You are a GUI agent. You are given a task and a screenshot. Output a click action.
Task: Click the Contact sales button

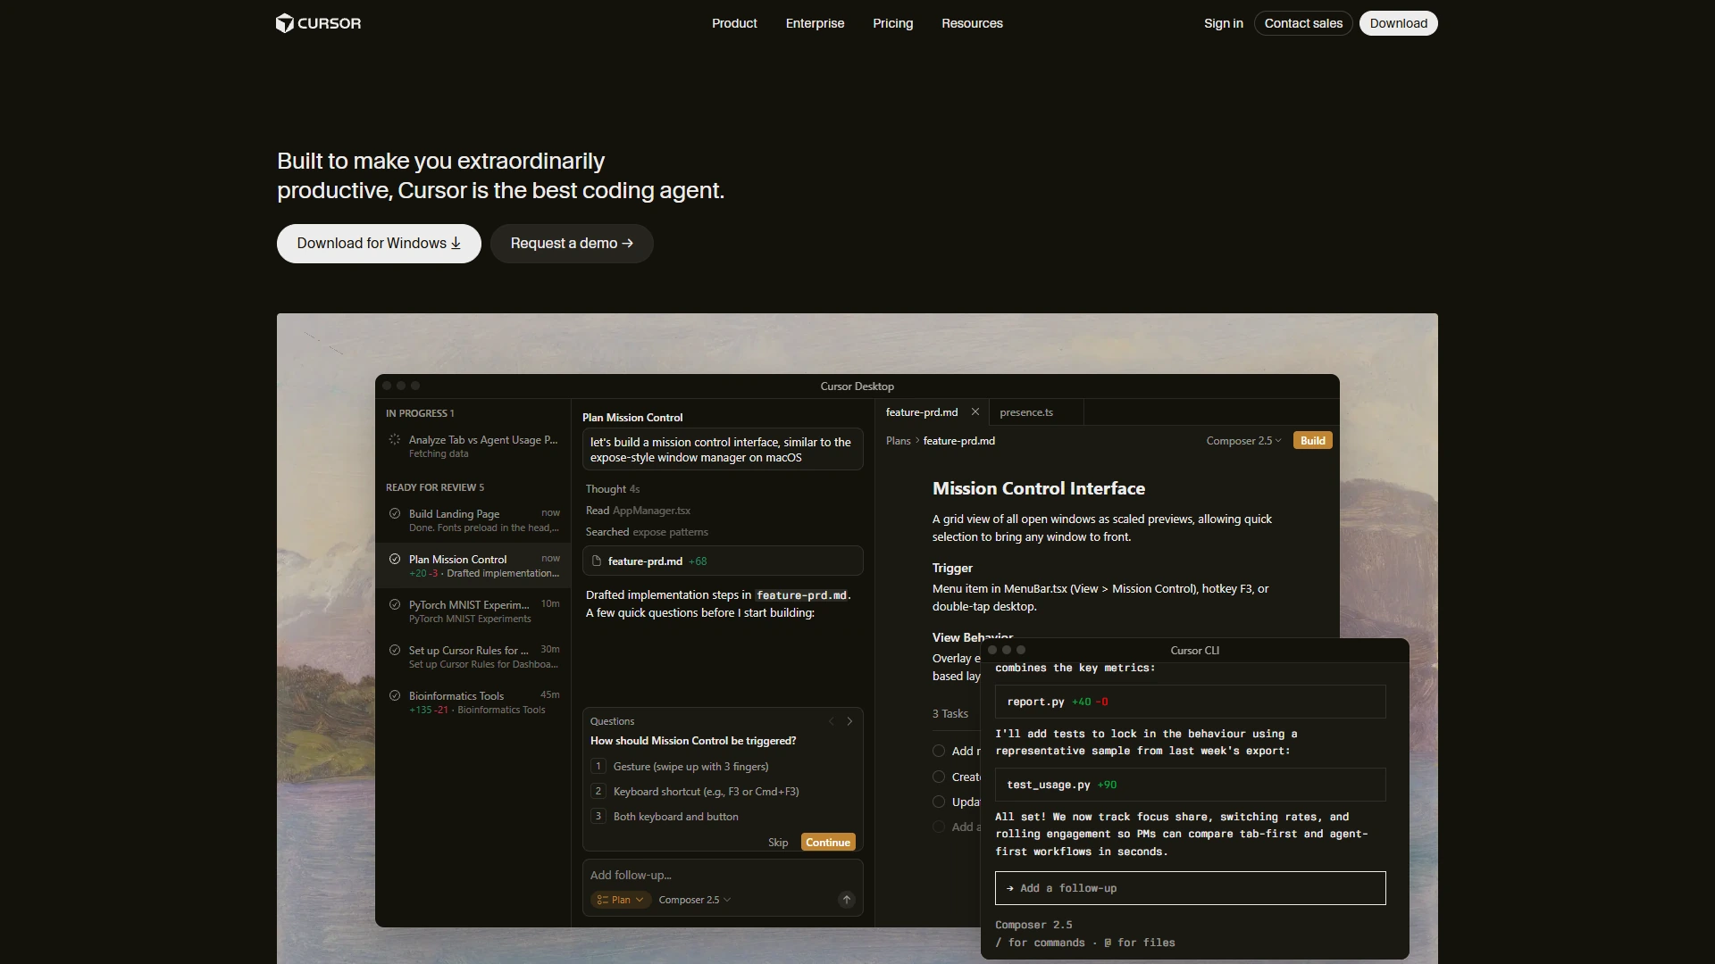pos(1303,23)
